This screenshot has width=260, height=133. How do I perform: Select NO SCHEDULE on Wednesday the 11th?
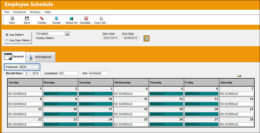(131, 104)
